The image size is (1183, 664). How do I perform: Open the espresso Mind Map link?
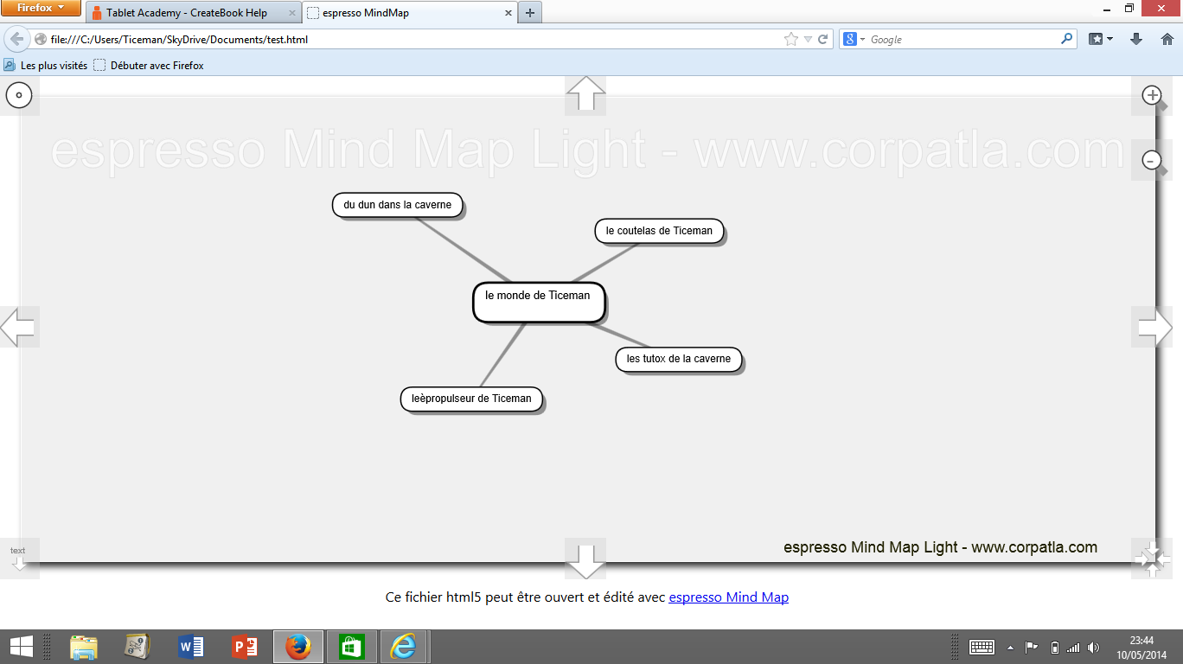pos(728,597)
